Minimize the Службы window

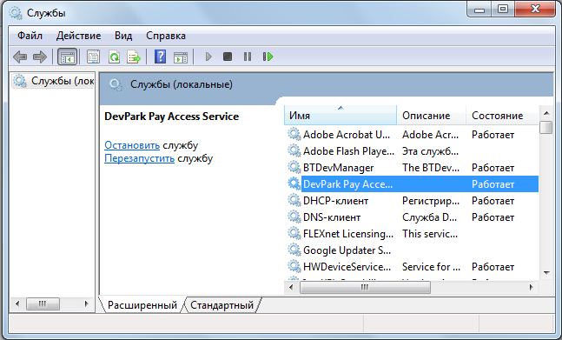(x=479, y=10)
